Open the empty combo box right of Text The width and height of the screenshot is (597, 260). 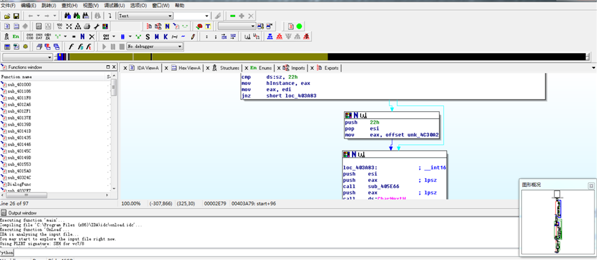coord(192,16)
